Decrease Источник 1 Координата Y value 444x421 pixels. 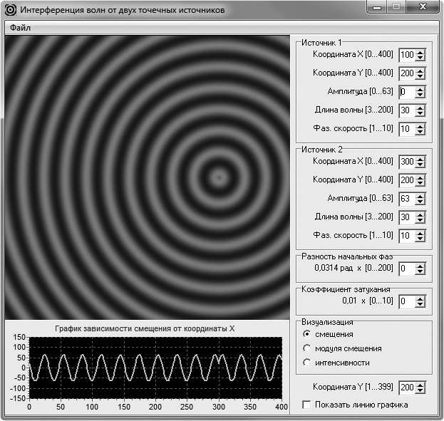(x=420, y=77)
